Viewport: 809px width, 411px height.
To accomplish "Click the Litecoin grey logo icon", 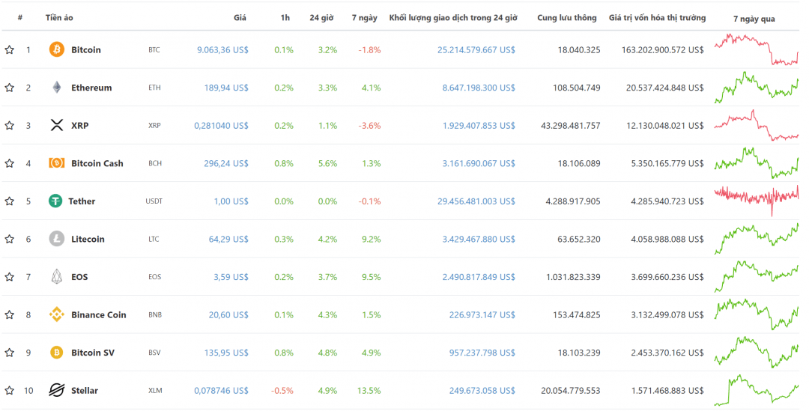I will [x=57, y=239].
